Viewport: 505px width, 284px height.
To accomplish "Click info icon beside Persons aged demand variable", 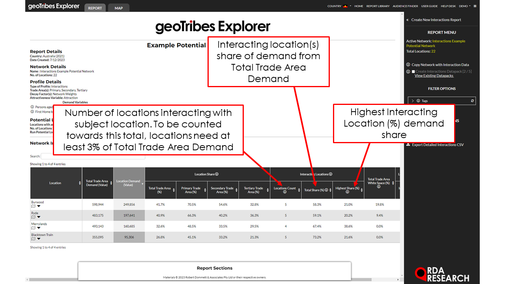I will click(32, 107).
